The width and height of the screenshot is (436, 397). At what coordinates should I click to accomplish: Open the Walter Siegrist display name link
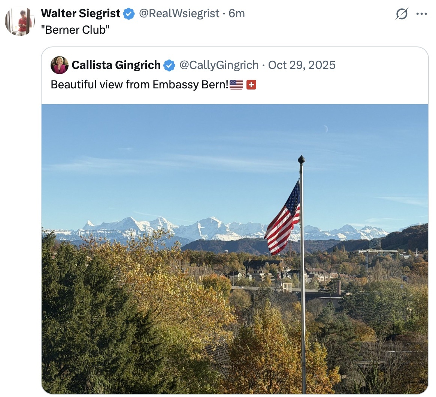tap(81, 13)
